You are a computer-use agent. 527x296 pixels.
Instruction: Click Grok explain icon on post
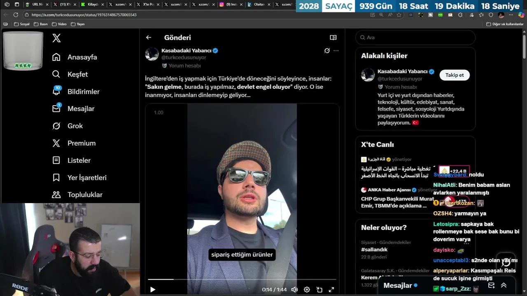pos(327,51)
